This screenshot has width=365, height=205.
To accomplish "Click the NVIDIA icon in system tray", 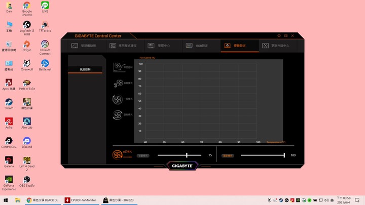I will [x=298, y=200].
